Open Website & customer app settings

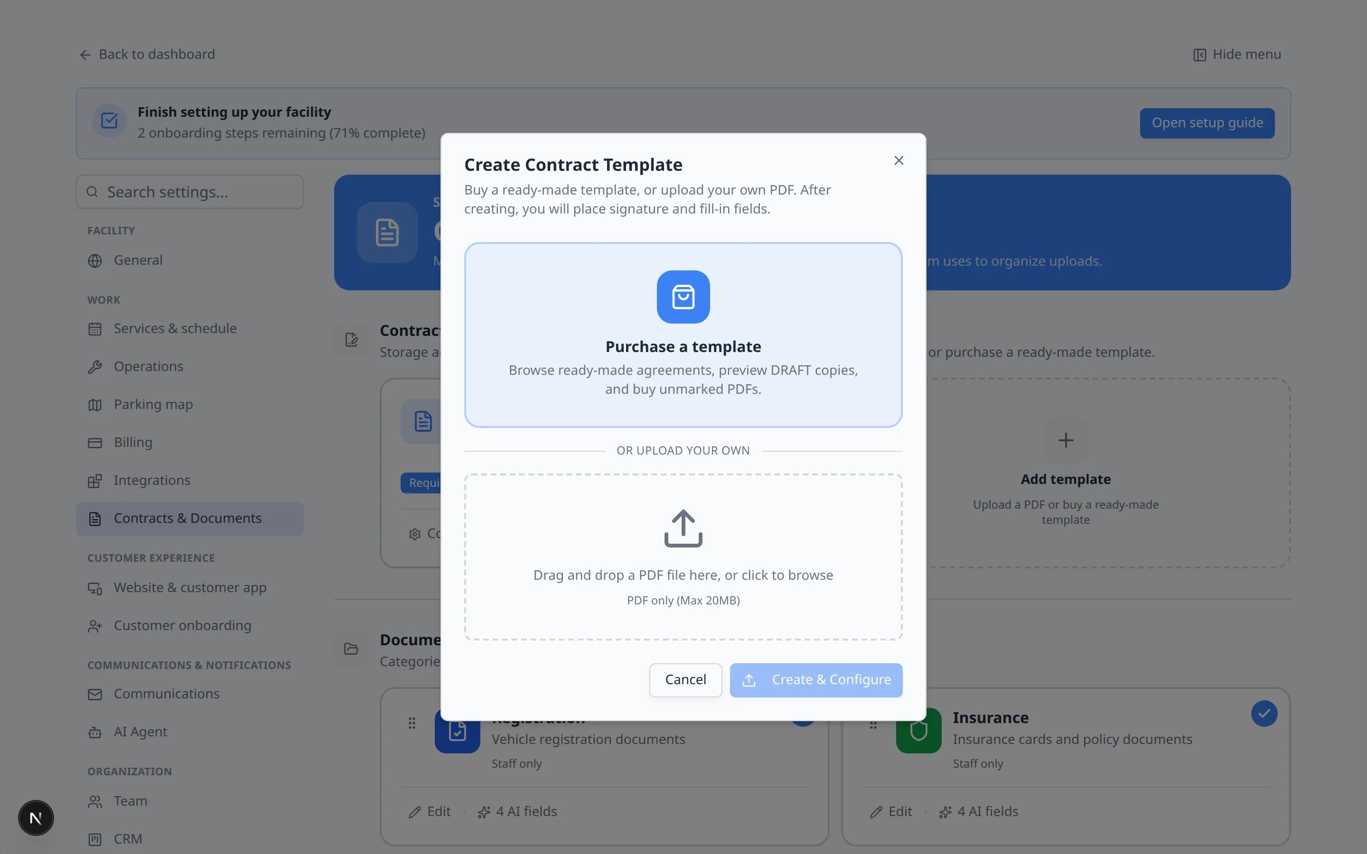click(190, 588)
